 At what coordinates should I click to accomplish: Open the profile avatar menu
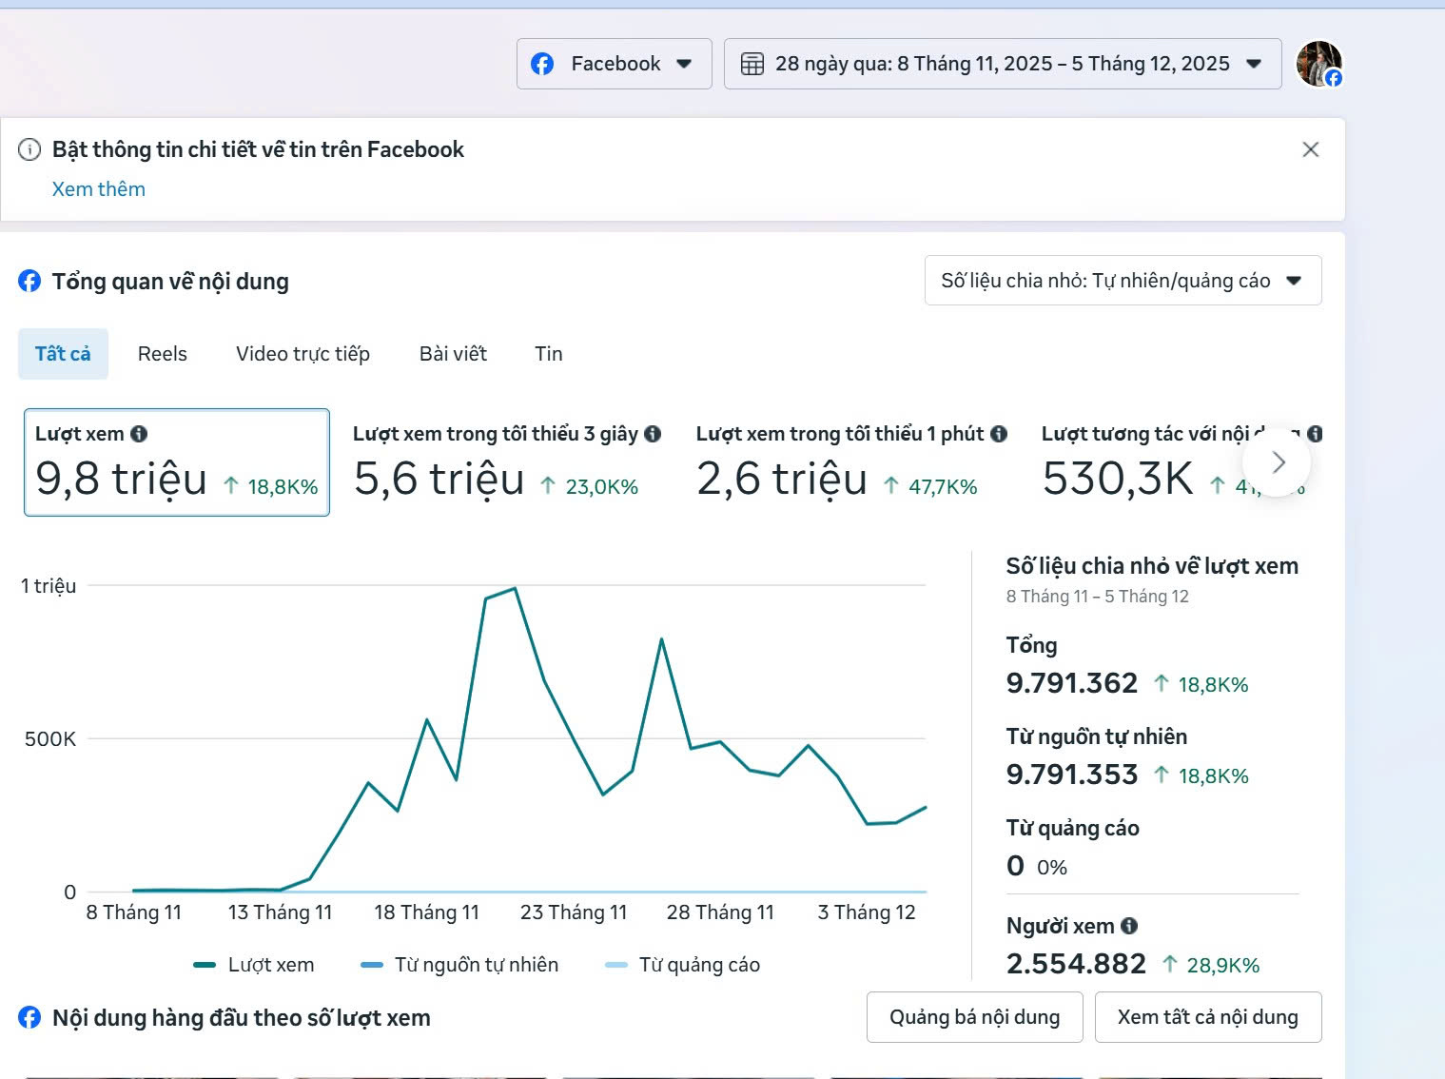[1318, 64]
